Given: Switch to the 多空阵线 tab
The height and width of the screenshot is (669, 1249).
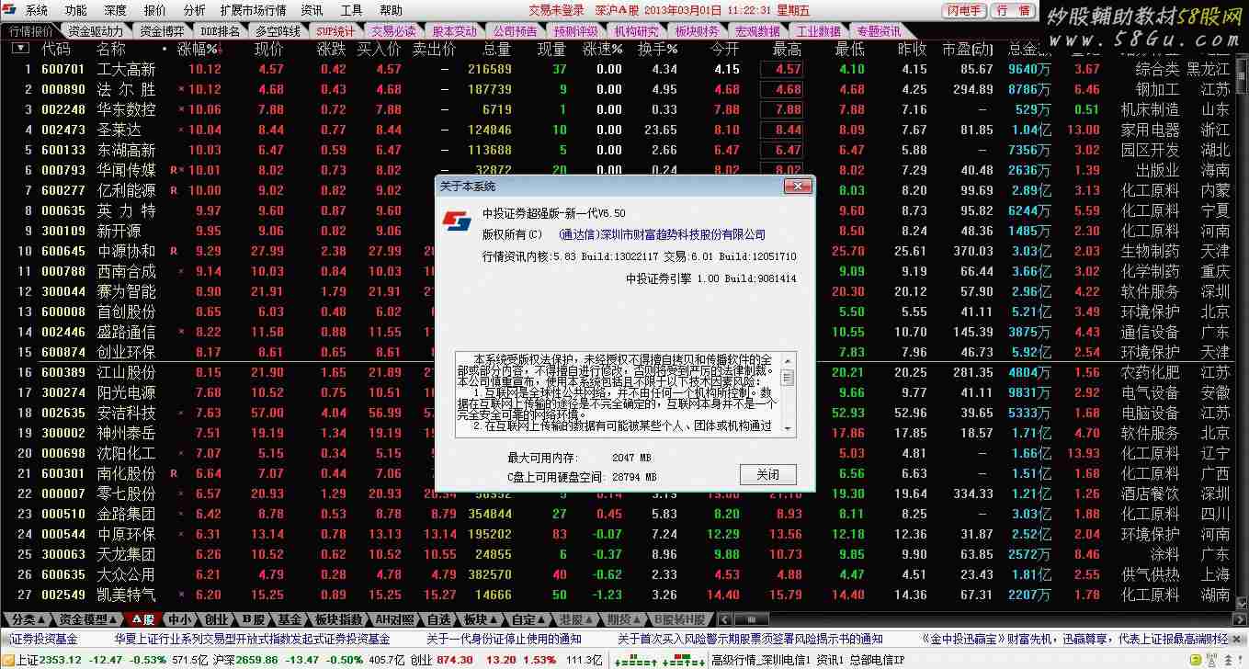Looking at the screenshot, I should [x=278, y=30].
